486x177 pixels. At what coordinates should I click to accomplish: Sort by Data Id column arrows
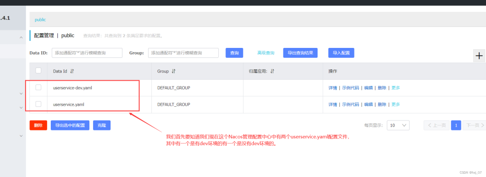(x=72, y=71)
